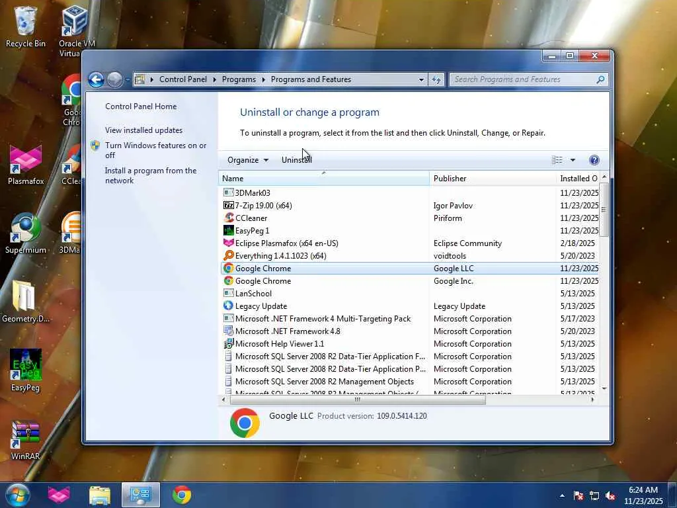Select Google Chrome by Google Inc. row

[409, 280]
